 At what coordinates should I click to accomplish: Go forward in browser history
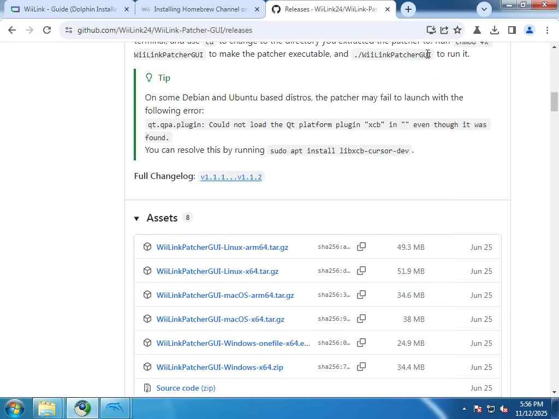pos(29,31)
